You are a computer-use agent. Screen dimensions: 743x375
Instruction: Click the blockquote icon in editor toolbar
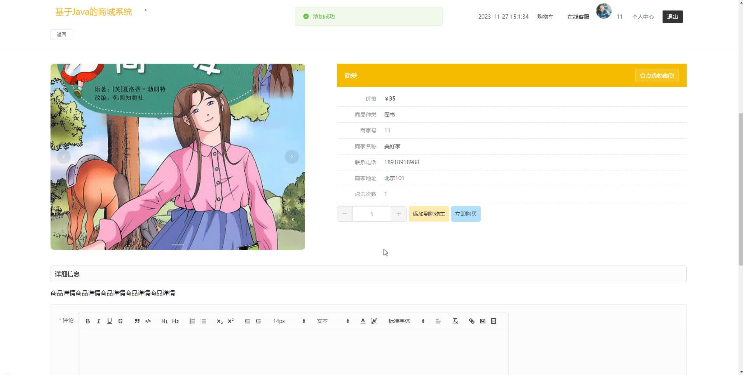point(137,321)
